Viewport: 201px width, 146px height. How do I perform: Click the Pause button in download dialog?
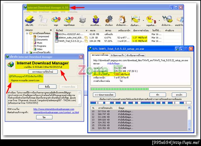[x=158, y=95]
